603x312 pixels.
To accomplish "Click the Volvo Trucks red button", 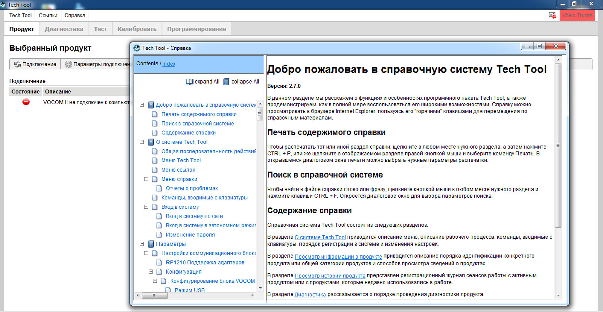I will tap(577, 16).
